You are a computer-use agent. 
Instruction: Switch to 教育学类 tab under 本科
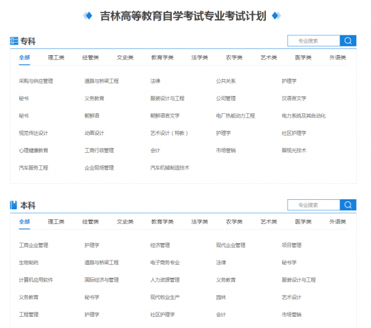(x=162, y=222)
